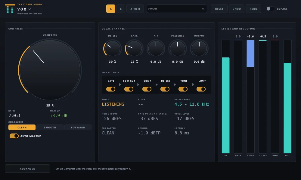Screen dimensions: 301x180
Task: Click the makeup value +3.9 dB
Action: [x=59, y=115]
